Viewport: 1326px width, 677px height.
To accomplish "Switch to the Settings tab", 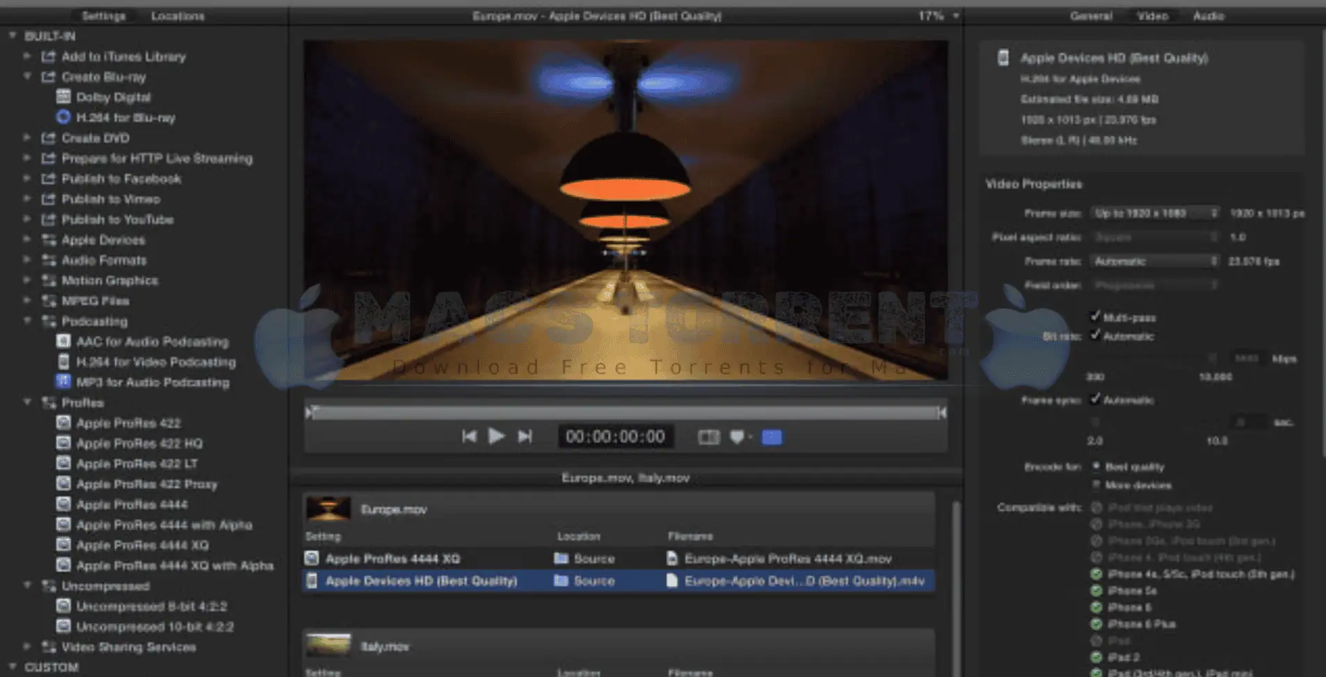I will [x=103, y=15].
